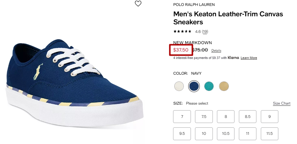Pick shoe size 8
The width and height of the screenshot is (297, 144).
pos(226,116)
